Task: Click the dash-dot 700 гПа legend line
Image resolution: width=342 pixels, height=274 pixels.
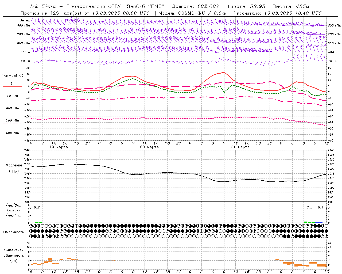Action: coord(12,124)
